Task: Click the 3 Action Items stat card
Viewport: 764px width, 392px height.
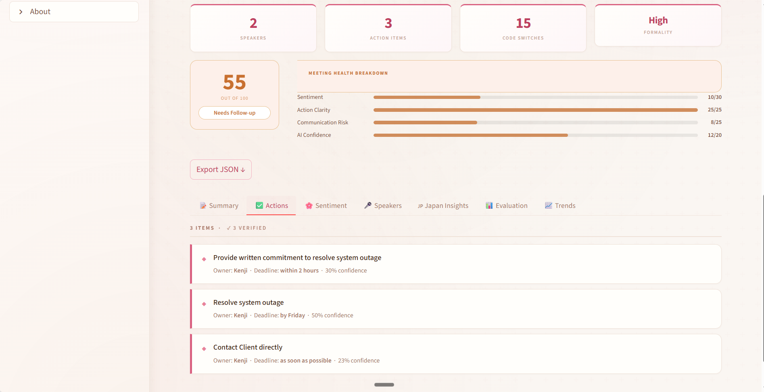Action: pyautogui.click(x=388, y=28)
